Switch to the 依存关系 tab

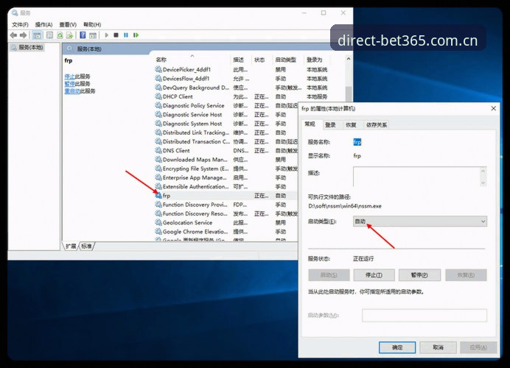tap(377, 124)
